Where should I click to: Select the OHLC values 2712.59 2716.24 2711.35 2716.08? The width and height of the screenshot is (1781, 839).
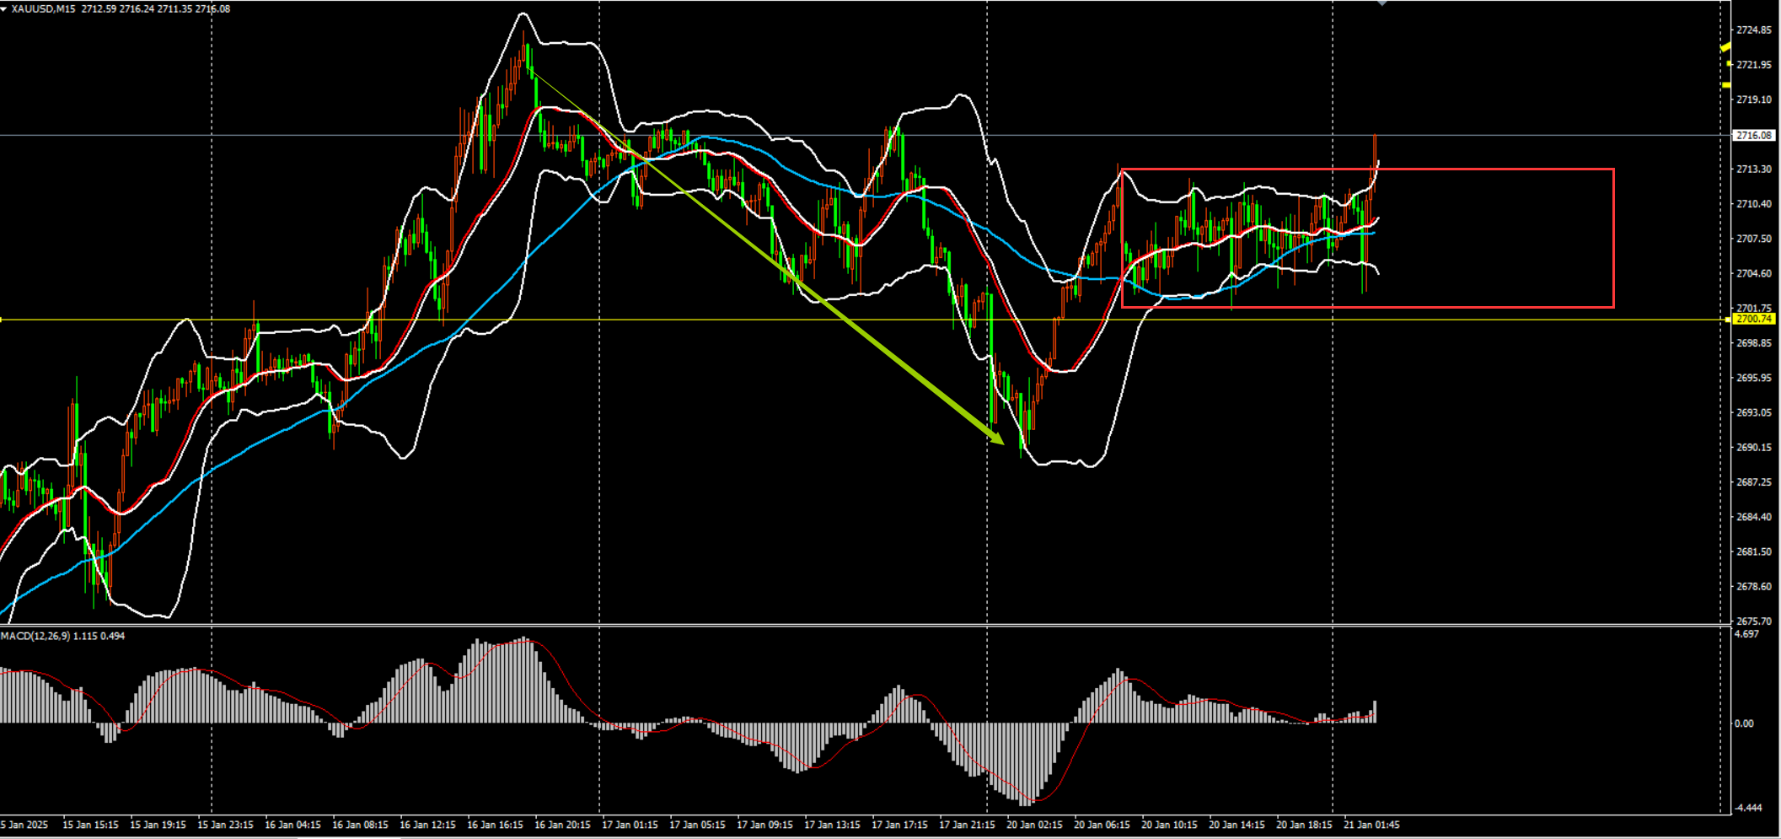pos(156,9)
